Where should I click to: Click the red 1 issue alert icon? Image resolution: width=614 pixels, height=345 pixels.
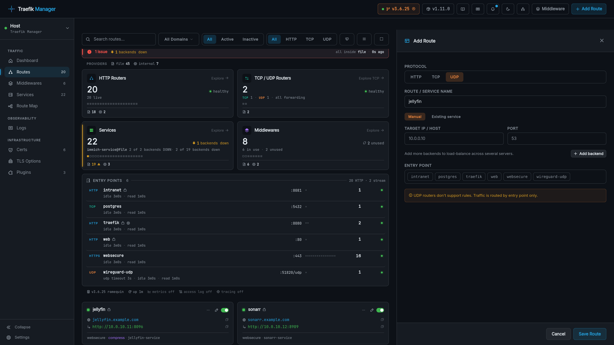tap(89, 52)
